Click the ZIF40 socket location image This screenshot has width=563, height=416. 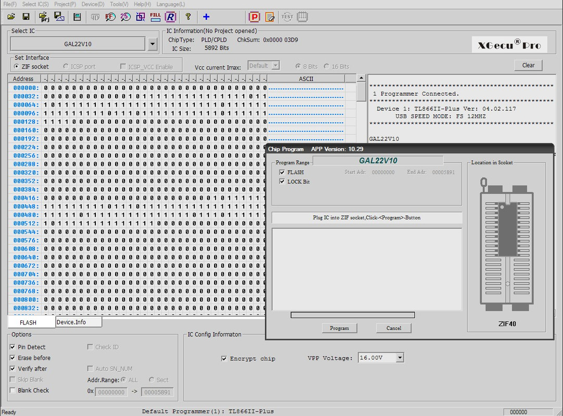click(507, 244)
